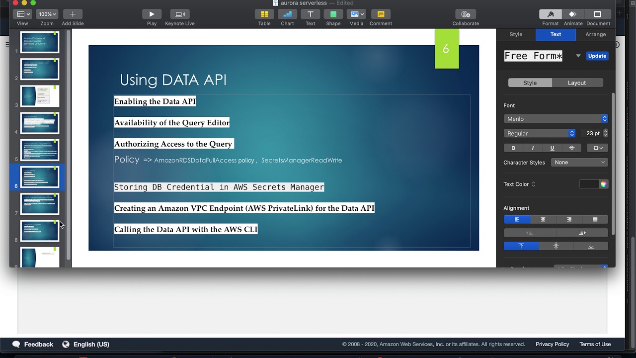636x358 pixels.
Task: Click the green slide number 6 badge
Action: pos(447,49)
